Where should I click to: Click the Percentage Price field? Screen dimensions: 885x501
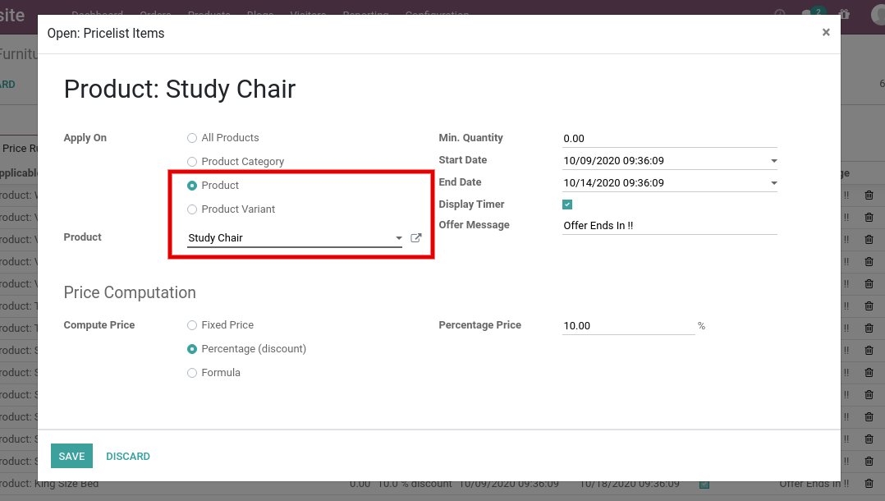628,326
